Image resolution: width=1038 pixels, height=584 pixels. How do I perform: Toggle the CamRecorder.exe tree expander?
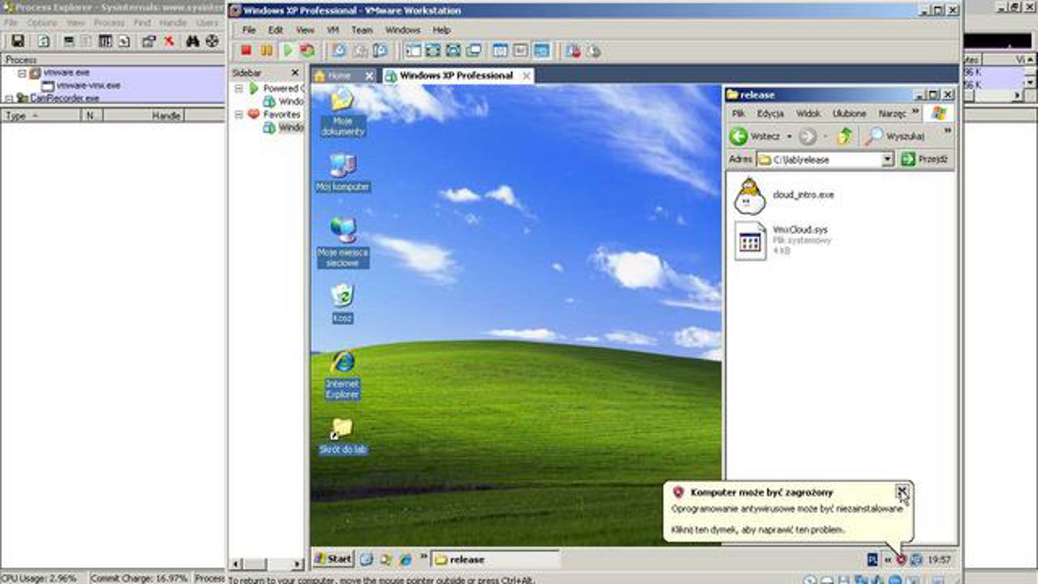[10, 99]
